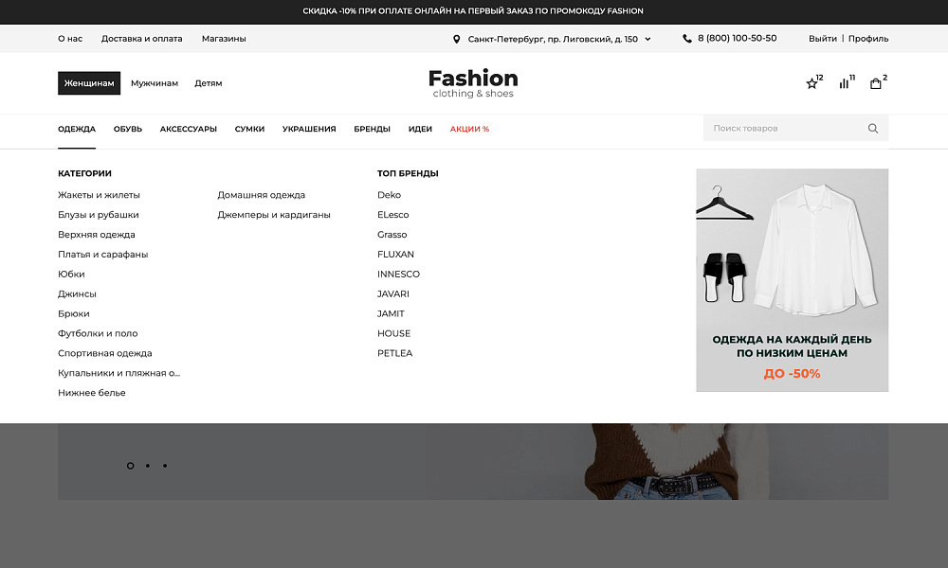Click the location pin icon

458,38
